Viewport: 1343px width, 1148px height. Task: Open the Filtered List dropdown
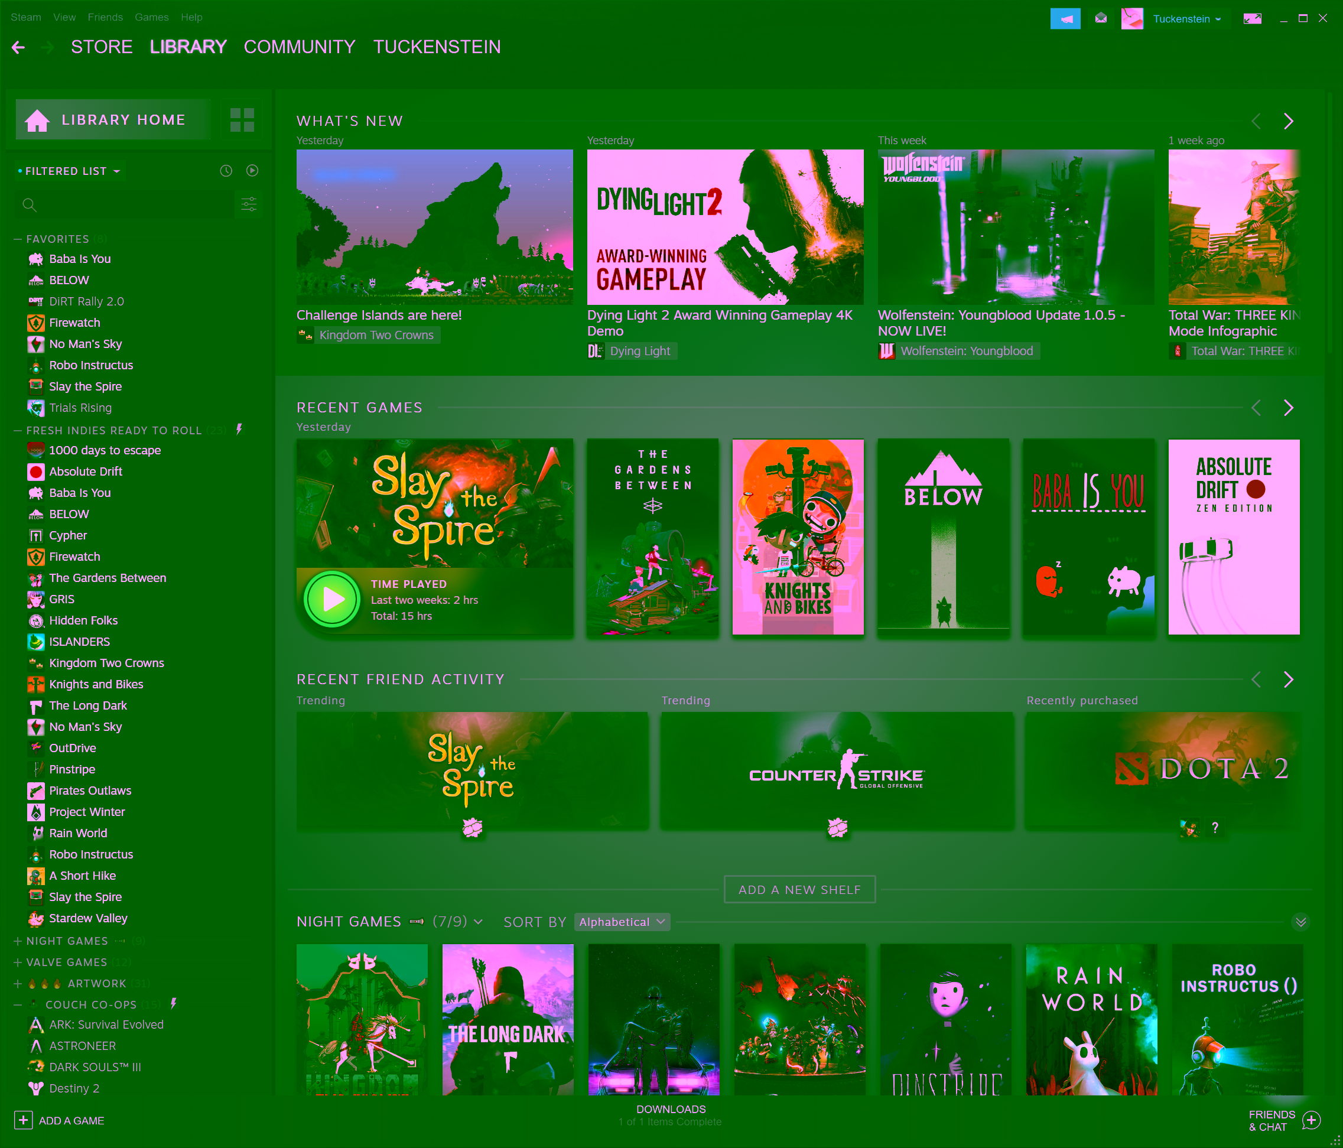[x=69, y=171]
